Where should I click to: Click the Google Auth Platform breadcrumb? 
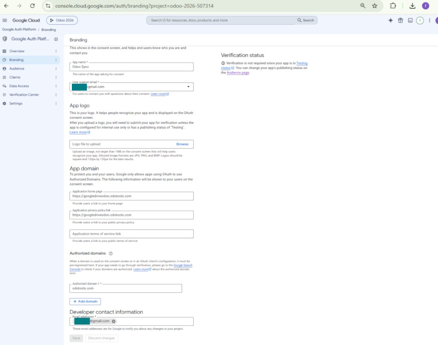19,29
